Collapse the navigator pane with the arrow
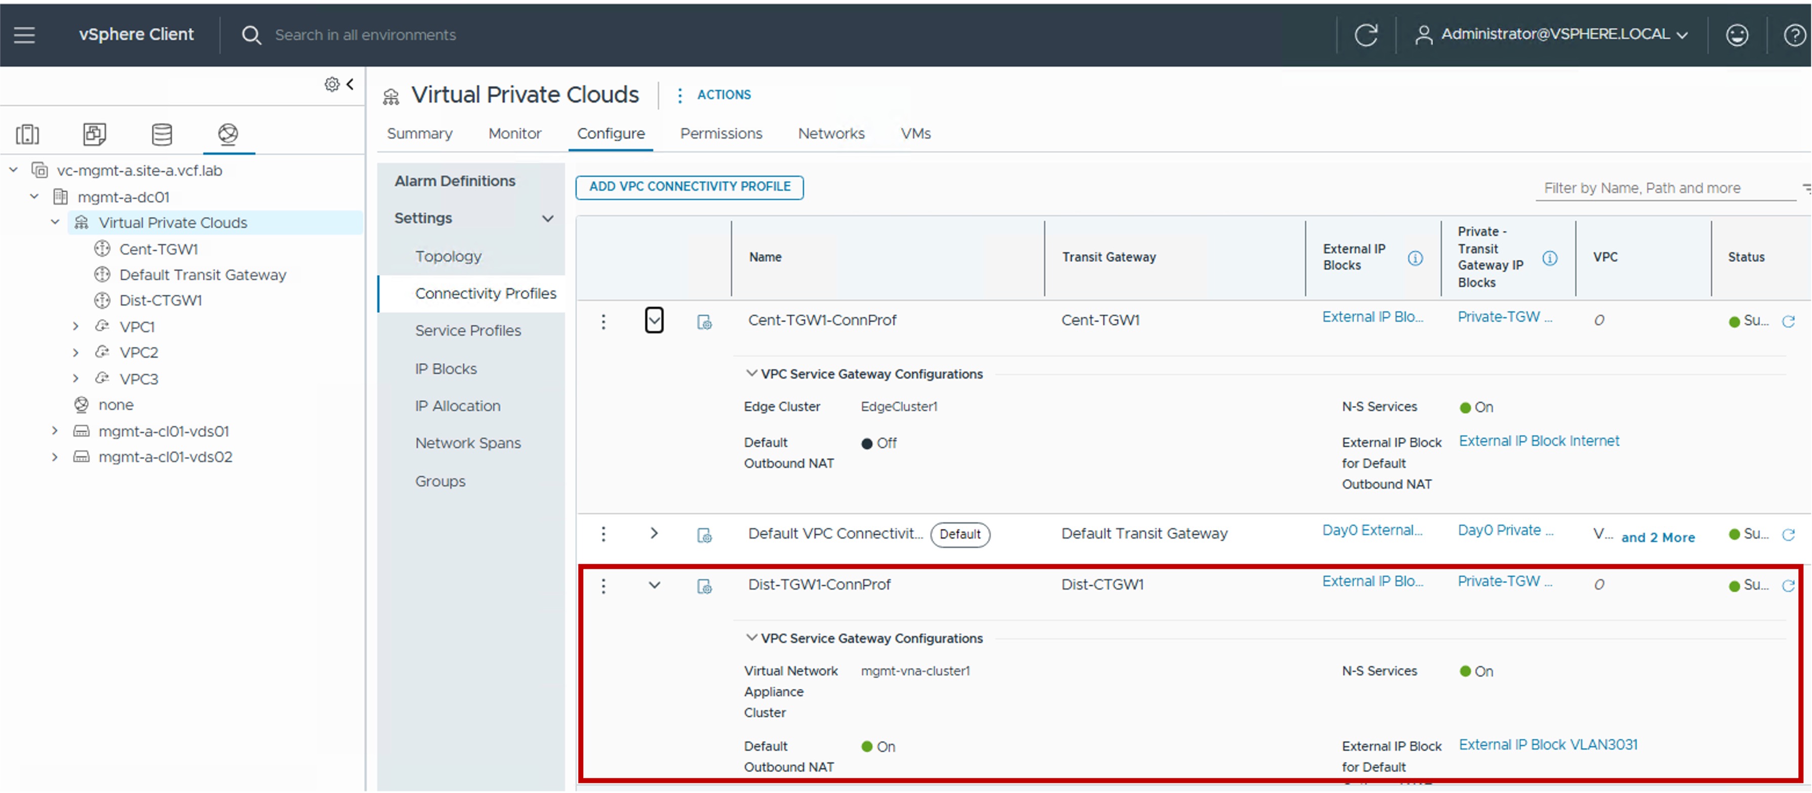1812x793 pixels. 350,84
